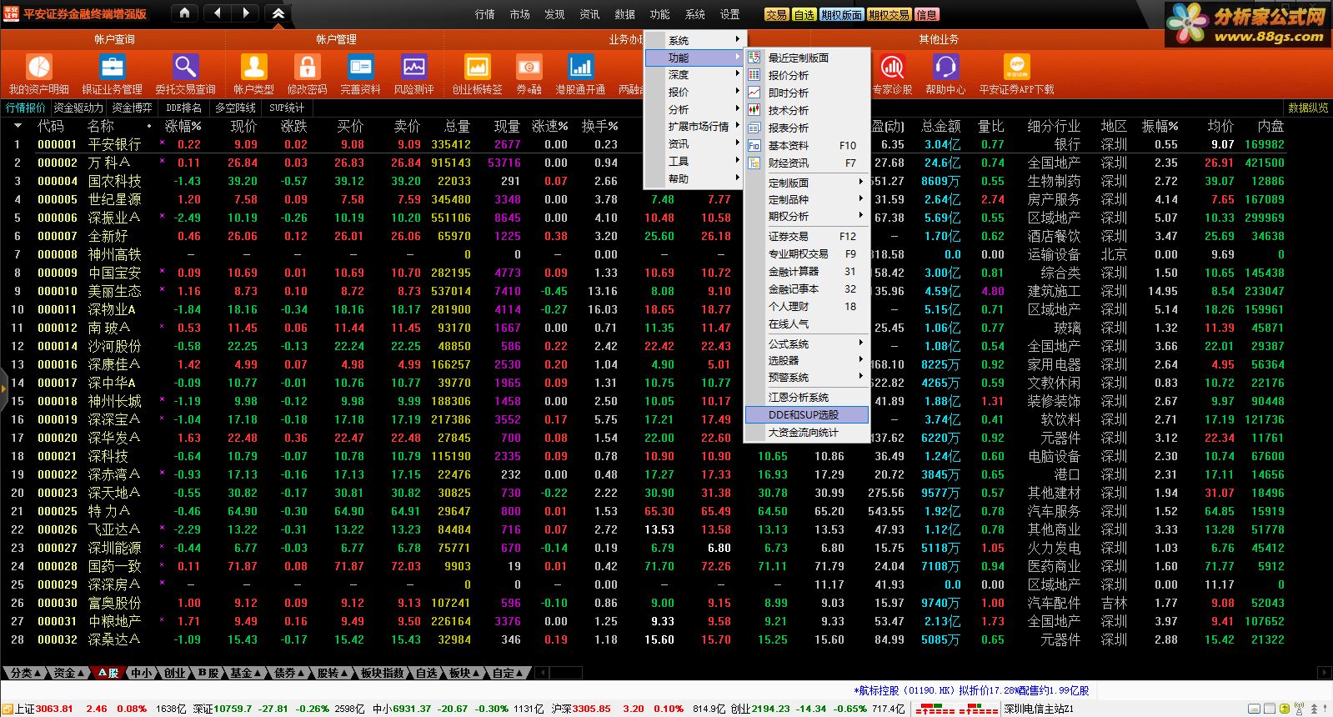This screenshot has width=1333, height=717.
Task: Open 专家诊股 icon
Action: pyautogui.click(x=892, y=67)
